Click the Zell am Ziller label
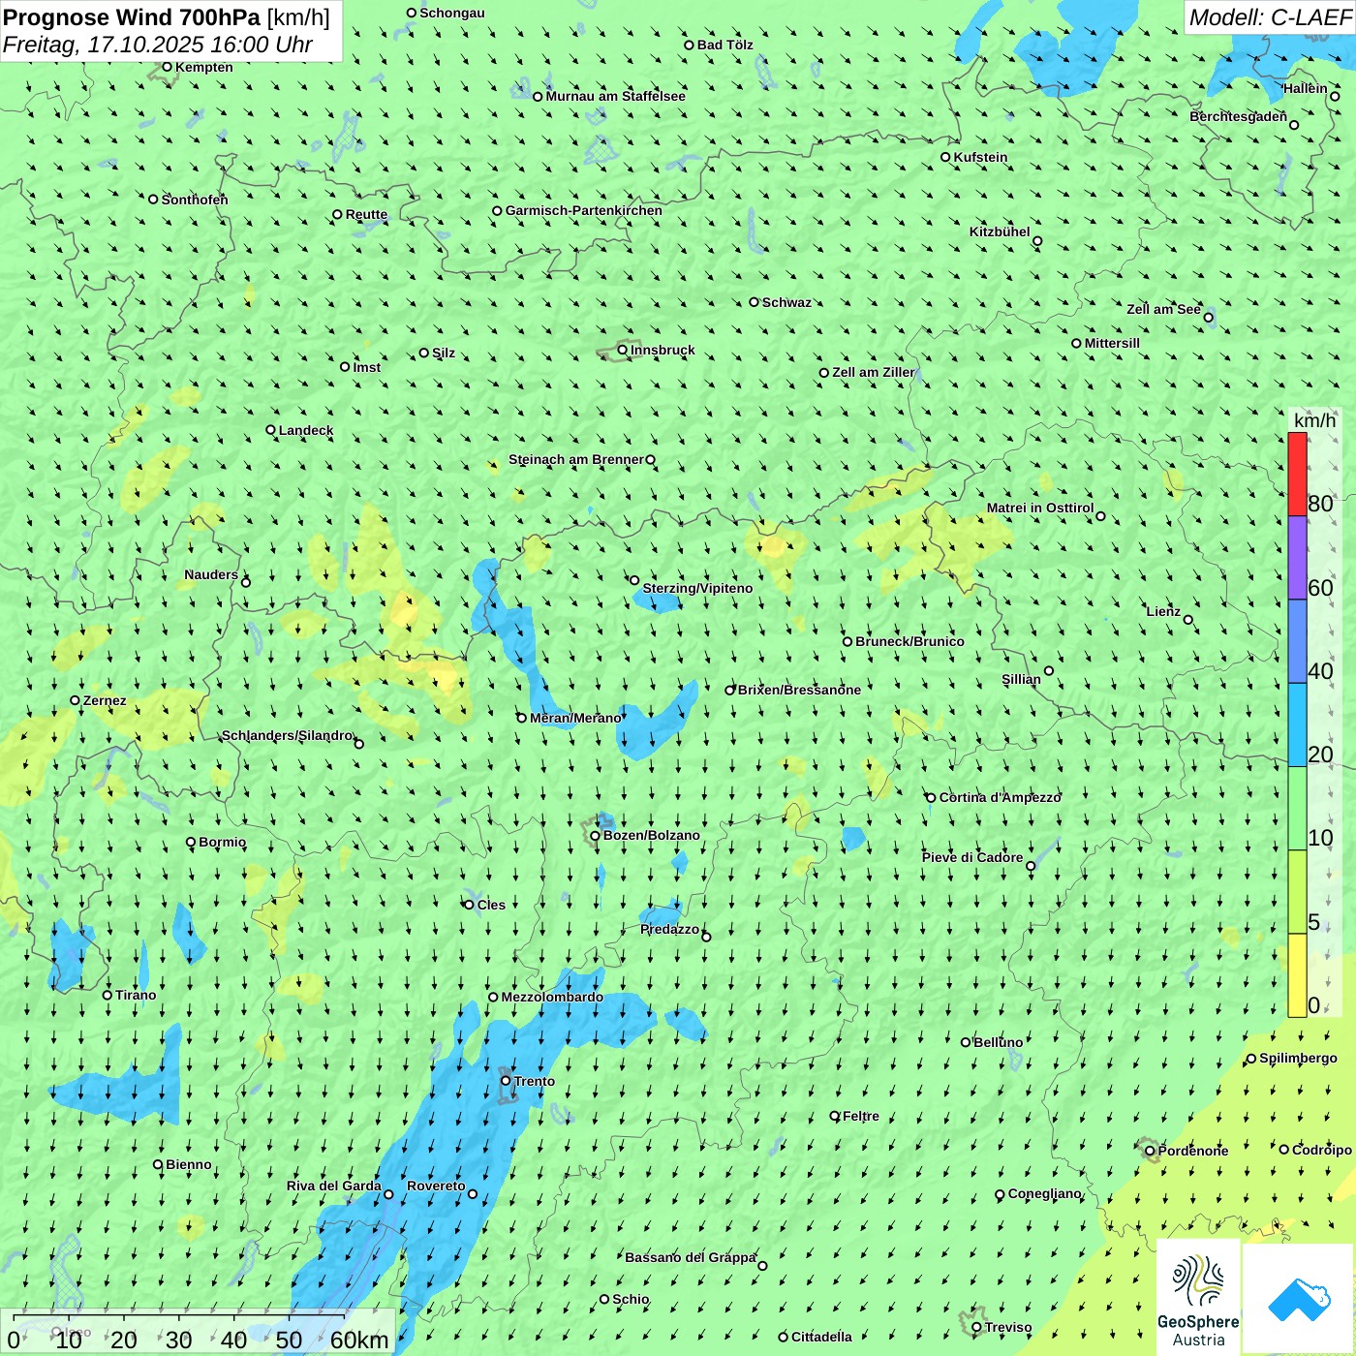This screenshot has height=1356, width=1356. [873, 372]
